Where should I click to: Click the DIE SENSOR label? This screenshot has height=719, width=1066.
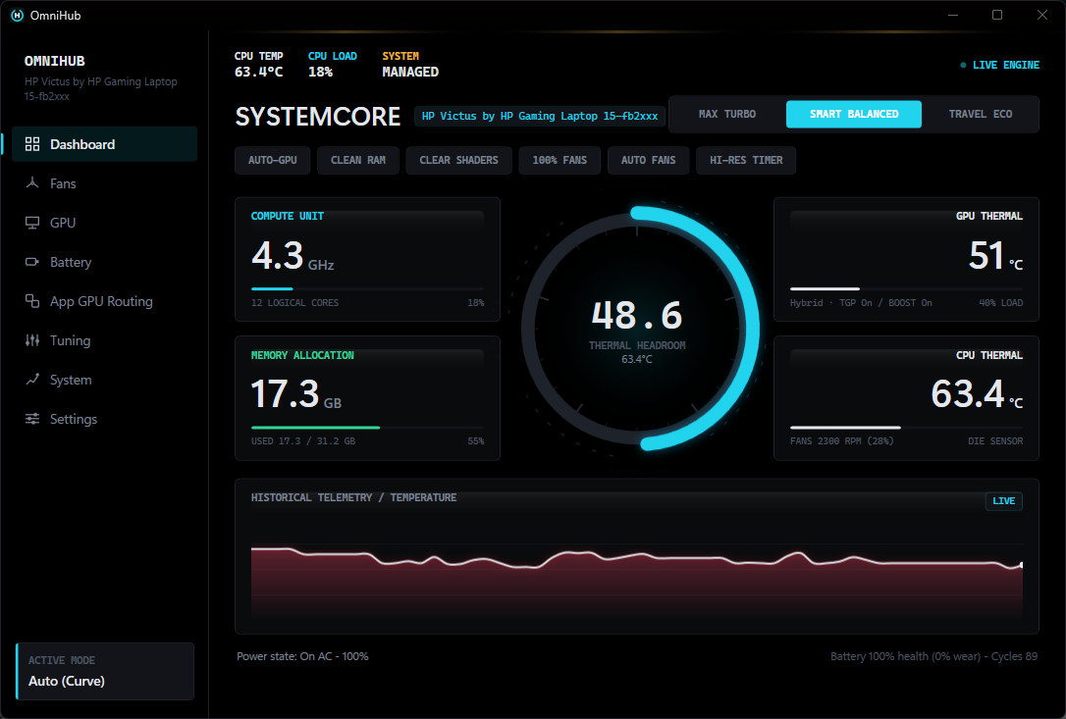click(x=995, y=441)
